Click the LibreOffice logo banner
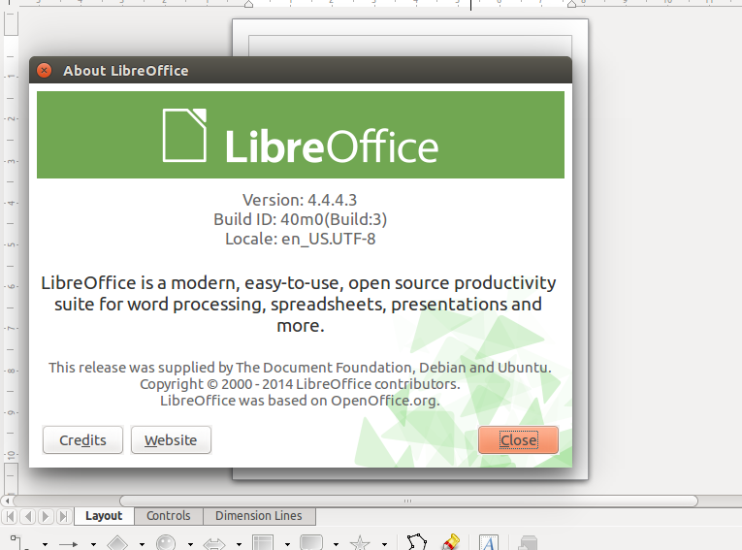Screen dimensions: 742x550 (301, 135)
